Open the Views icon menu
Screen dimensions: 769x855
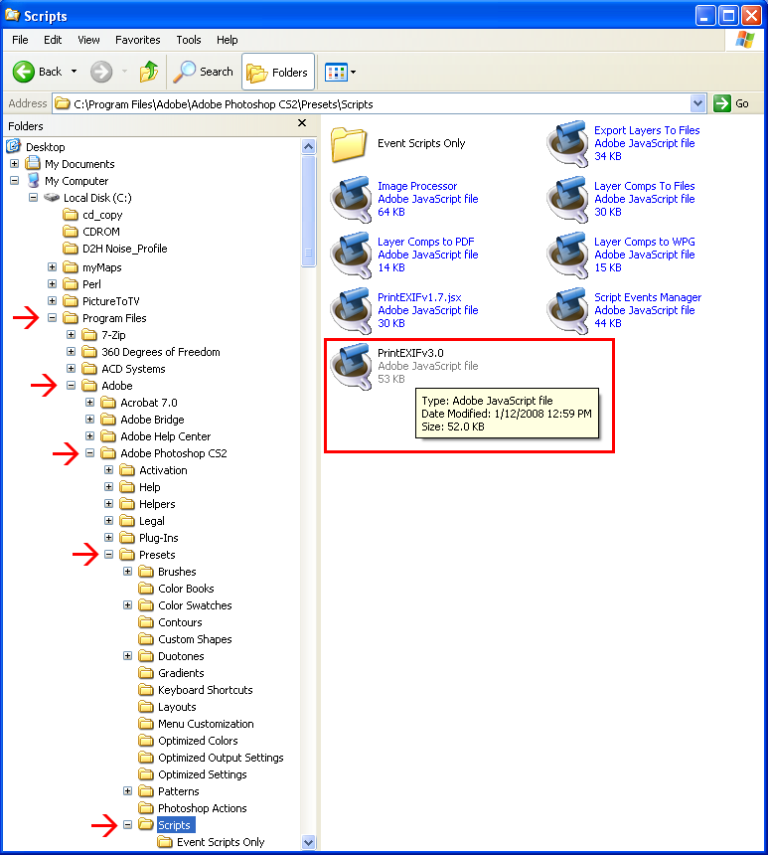[x=336, y=72]
